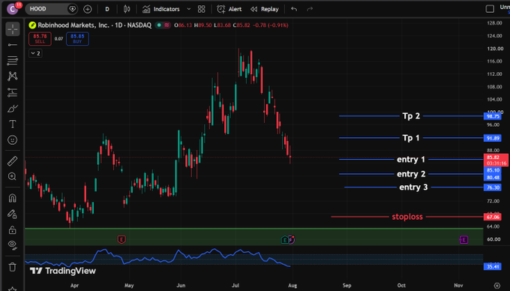
Task: Select the text annotation tool
Action: pos(12,124)
